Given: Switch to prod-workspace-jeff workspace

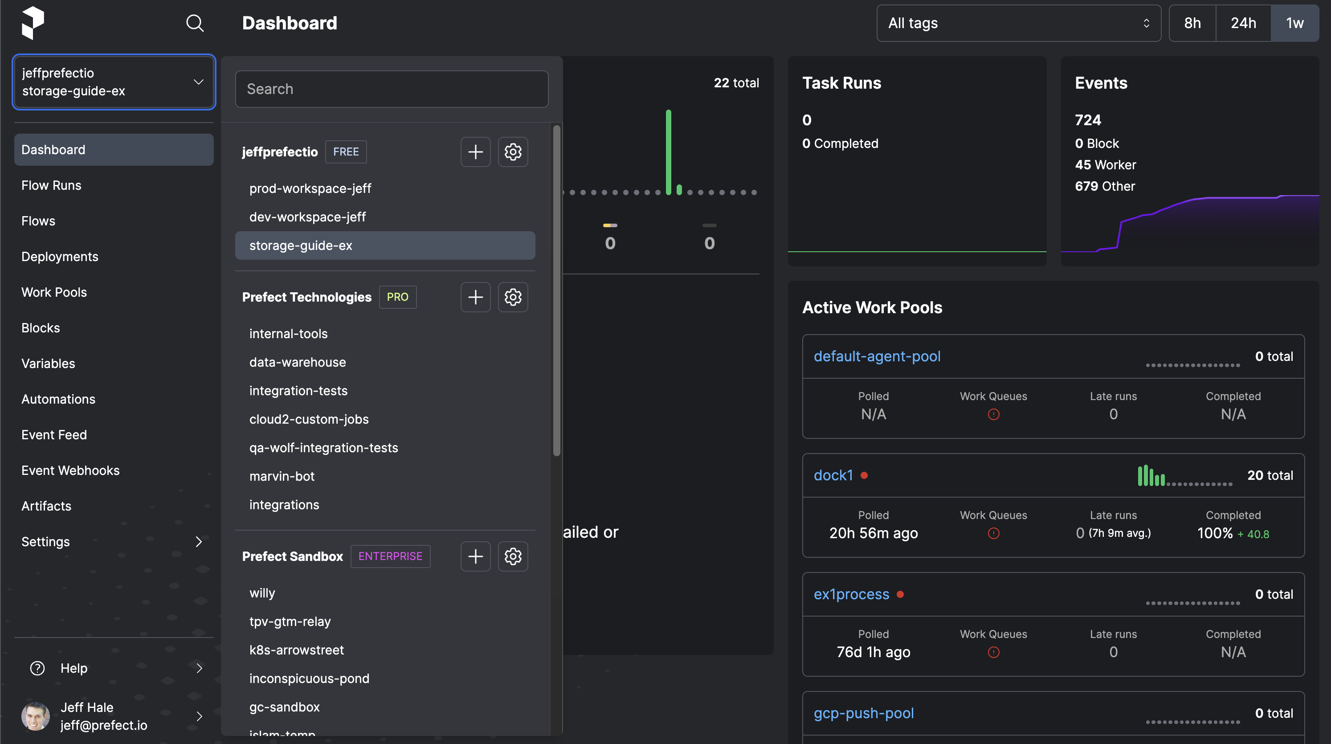Looking at the screenshot, I should pyautogui.click(x=385, y=188).
